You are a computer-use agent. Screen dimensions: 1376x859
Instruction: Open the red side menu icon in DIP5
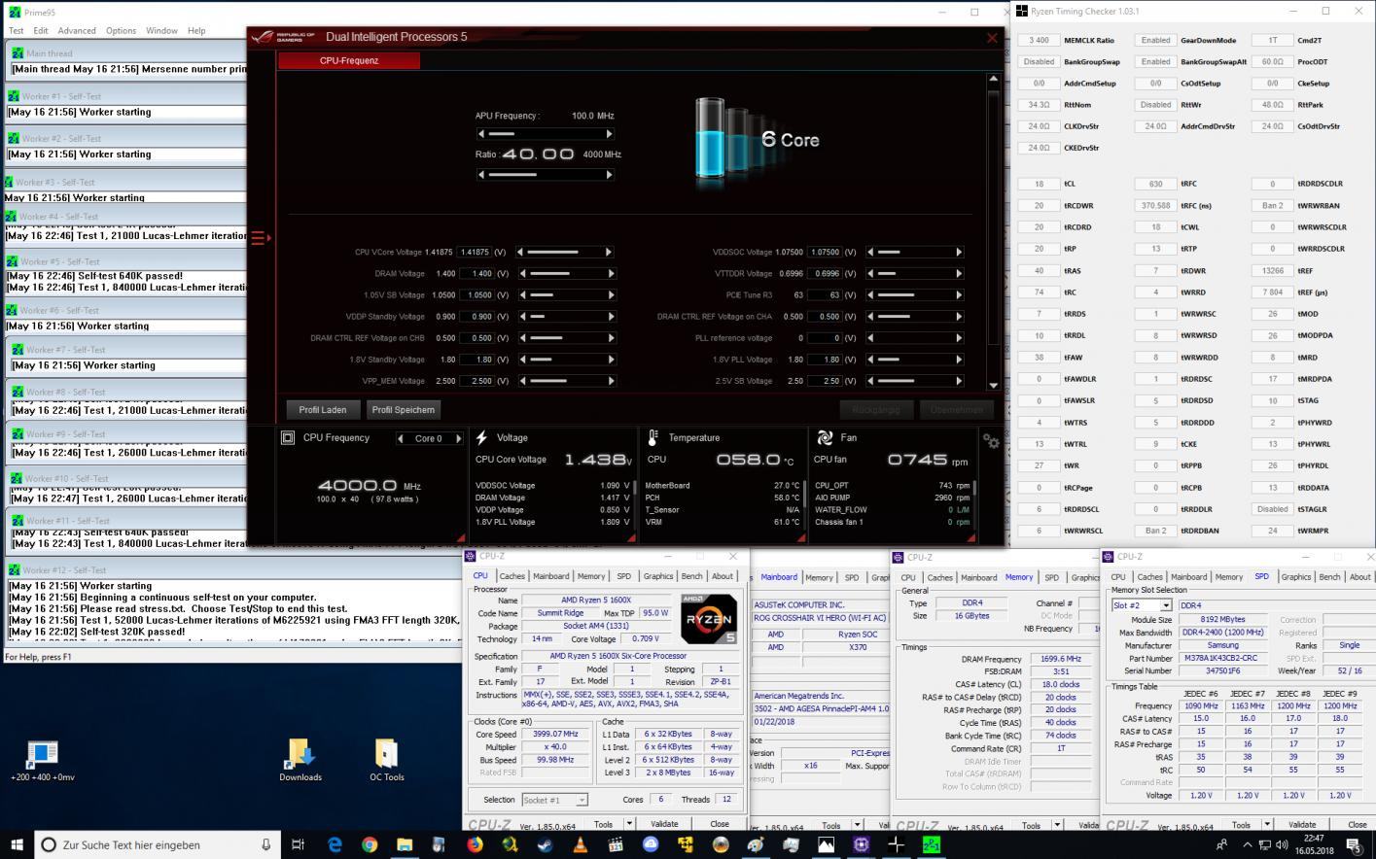[261, 237]
